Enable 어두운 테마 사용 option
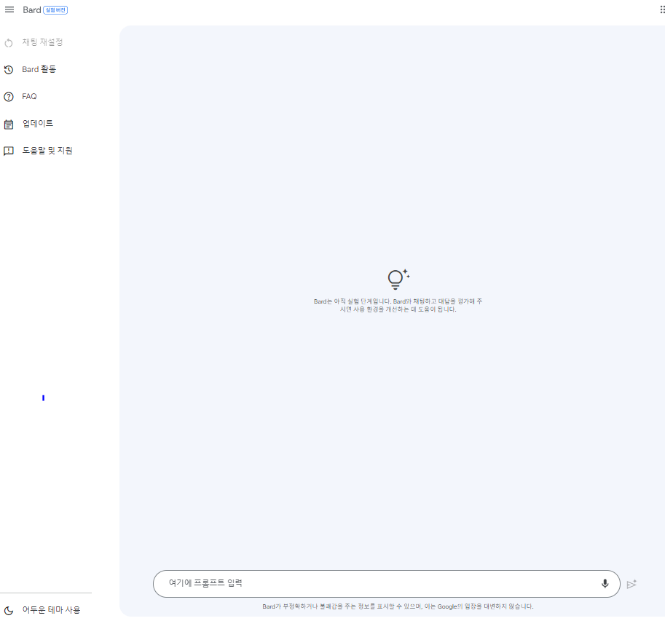Screen dimensions: 665x621 (x=51, y=609)
